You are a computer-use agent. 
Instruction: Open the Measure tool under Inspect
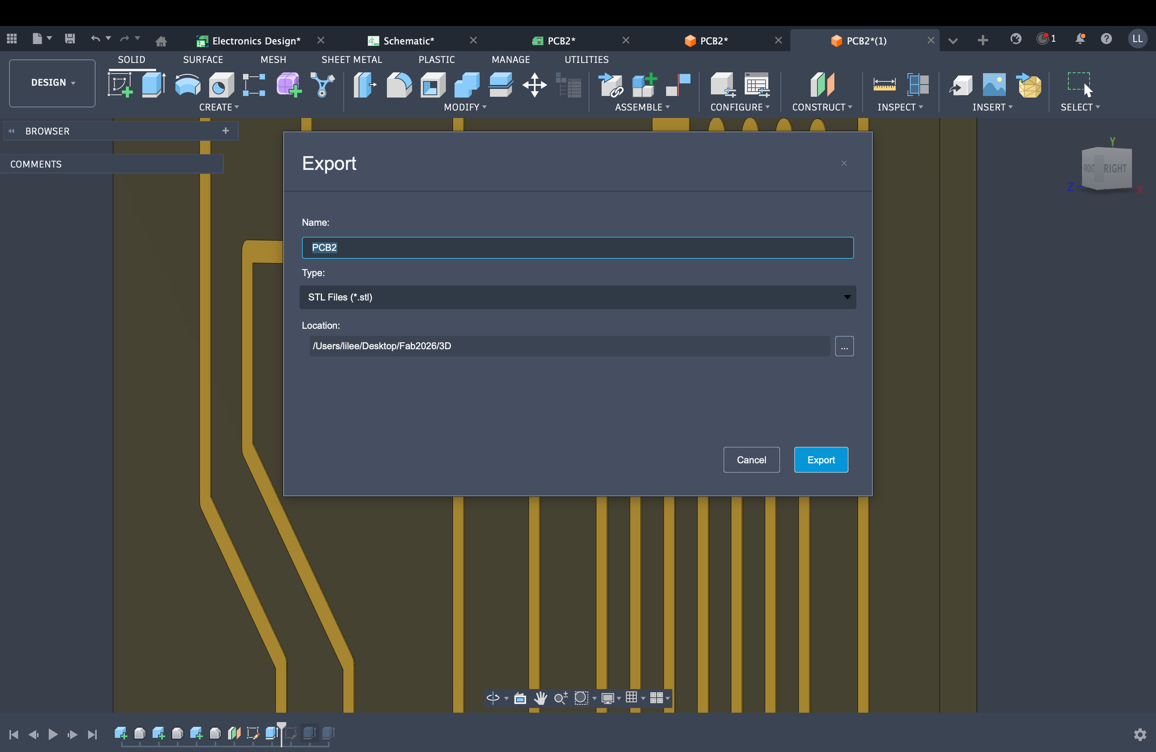tap(884, 85)
